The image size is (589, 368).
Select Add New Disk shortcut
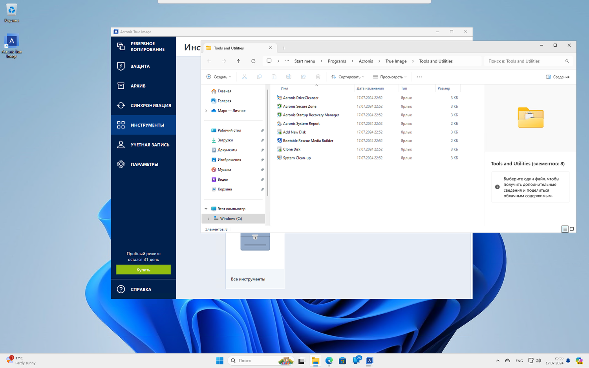[294, 132]
